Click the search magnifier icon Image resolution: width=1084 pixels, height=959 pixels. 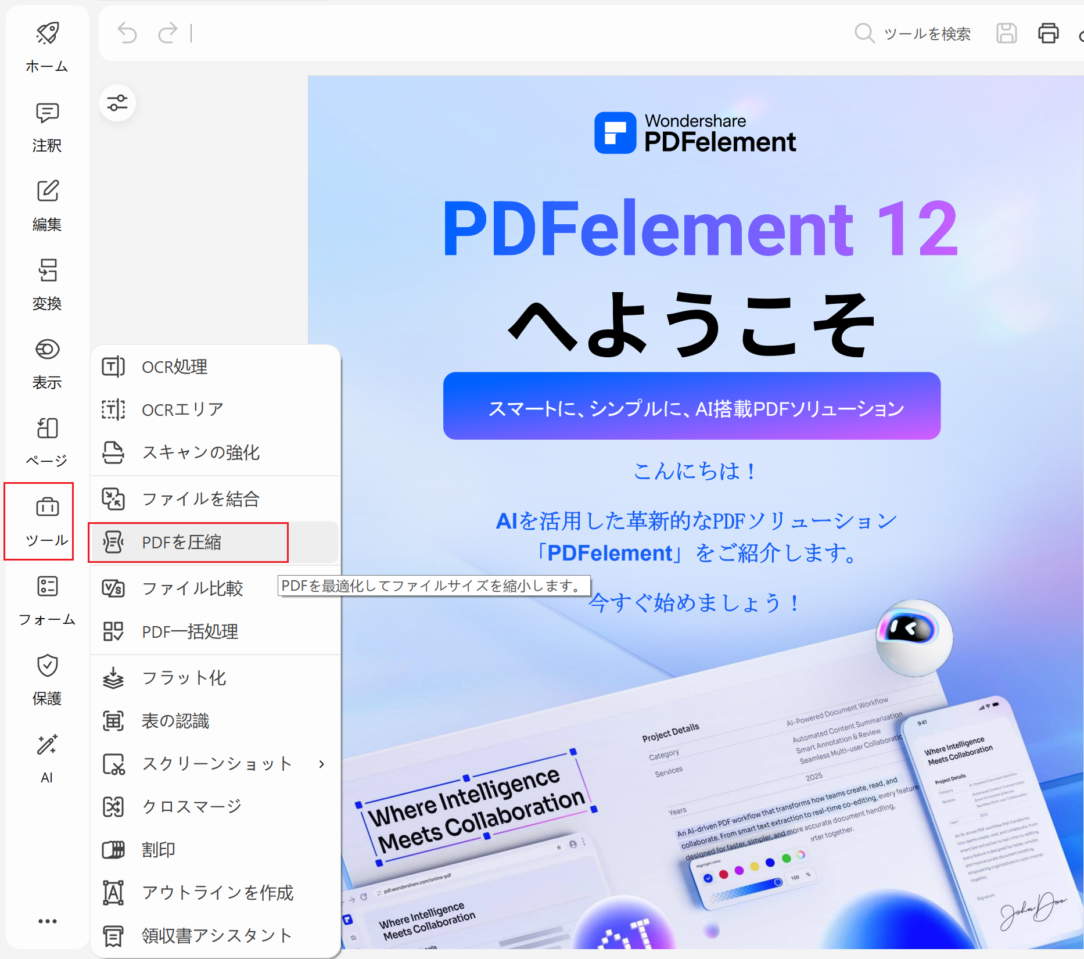[864, 33]
